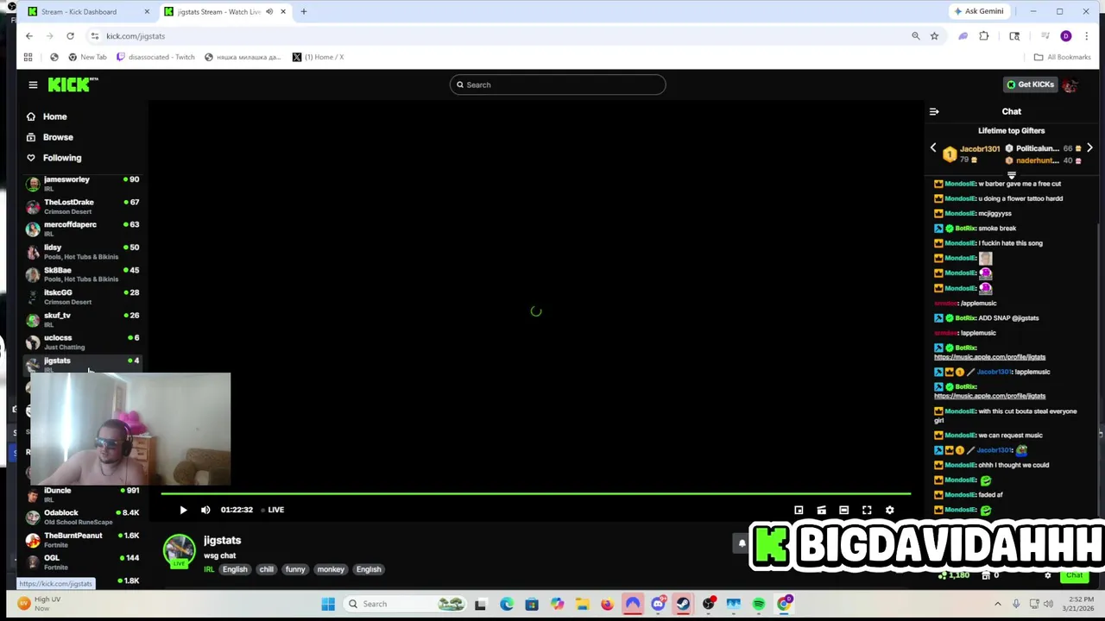Toggle picture-in-picture mini player

click(x=799, y=510)
